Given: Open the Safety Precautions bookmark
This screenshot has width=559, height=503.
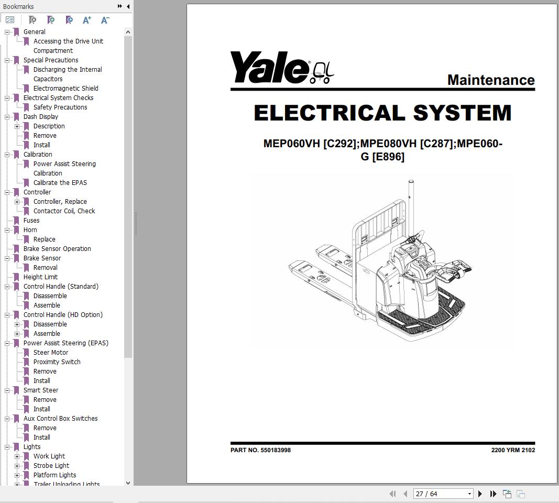Looking at the screenshot, I should pyautogui.click(x=60, y=107).
